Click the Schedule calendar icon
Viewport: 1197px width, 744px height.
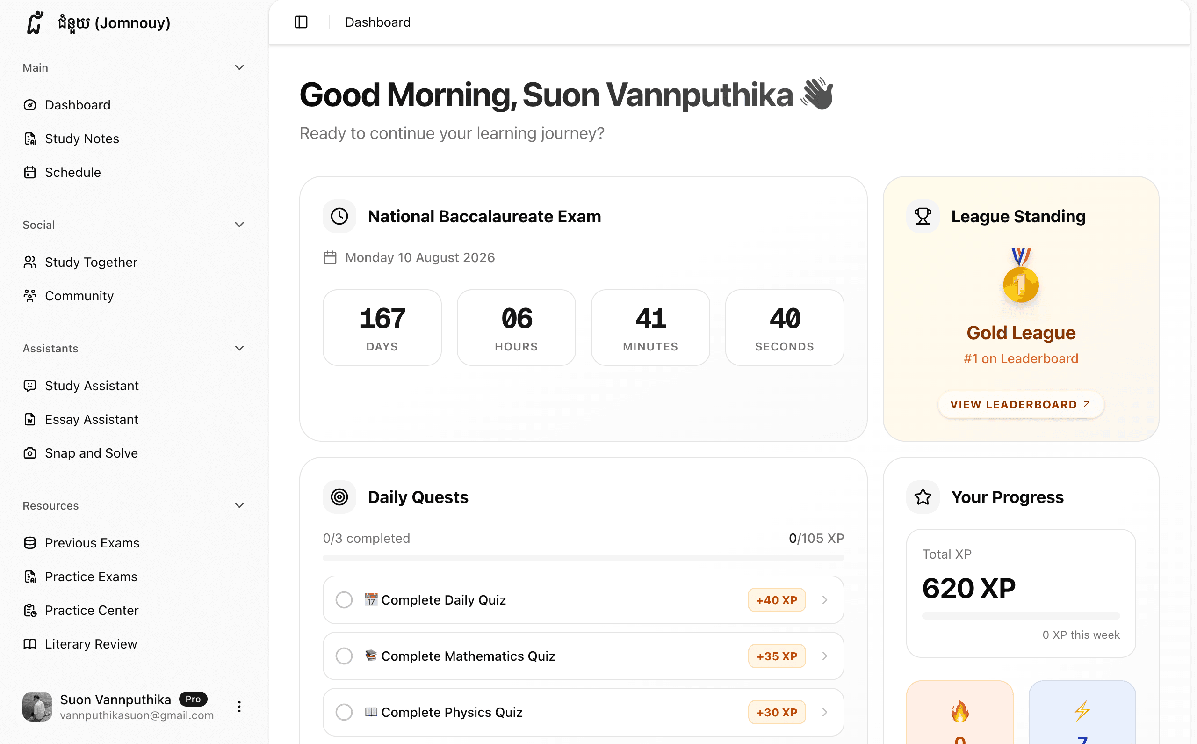coord(30,172)
